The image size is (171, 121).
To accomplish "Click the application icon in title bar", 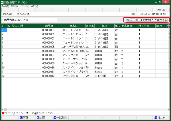I will tap(2, 2).
